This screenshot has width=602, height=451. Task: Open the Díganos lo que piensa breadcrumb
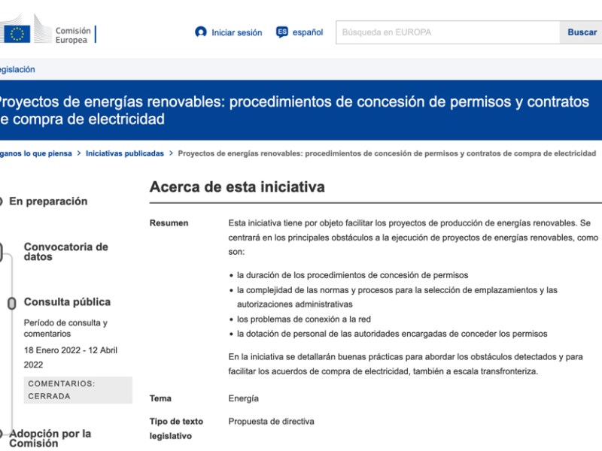pos(35,153)
